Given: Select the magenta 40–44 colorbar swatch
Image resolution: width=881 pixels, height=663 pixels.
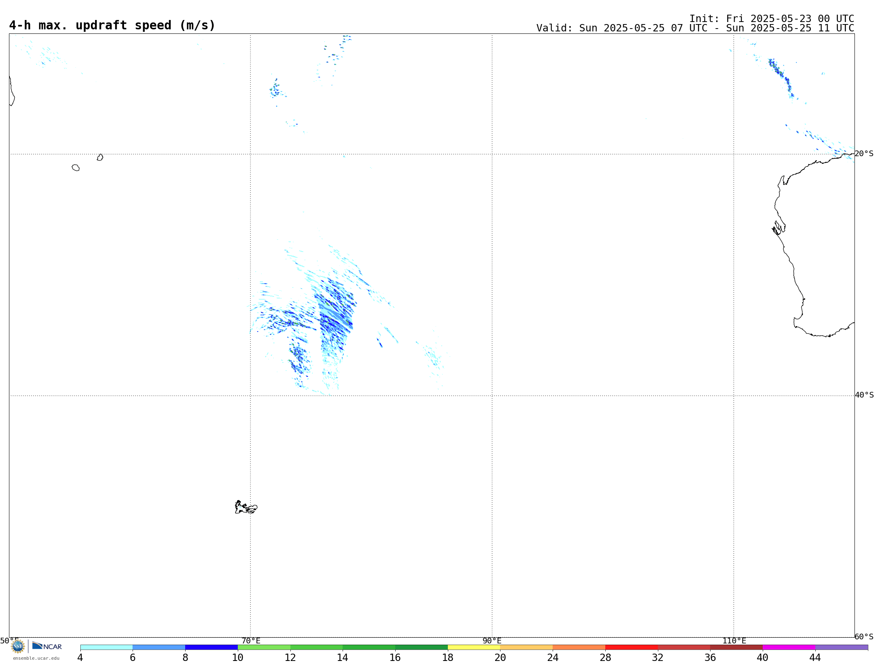Looking at the screenshot, I should [789, 647].
